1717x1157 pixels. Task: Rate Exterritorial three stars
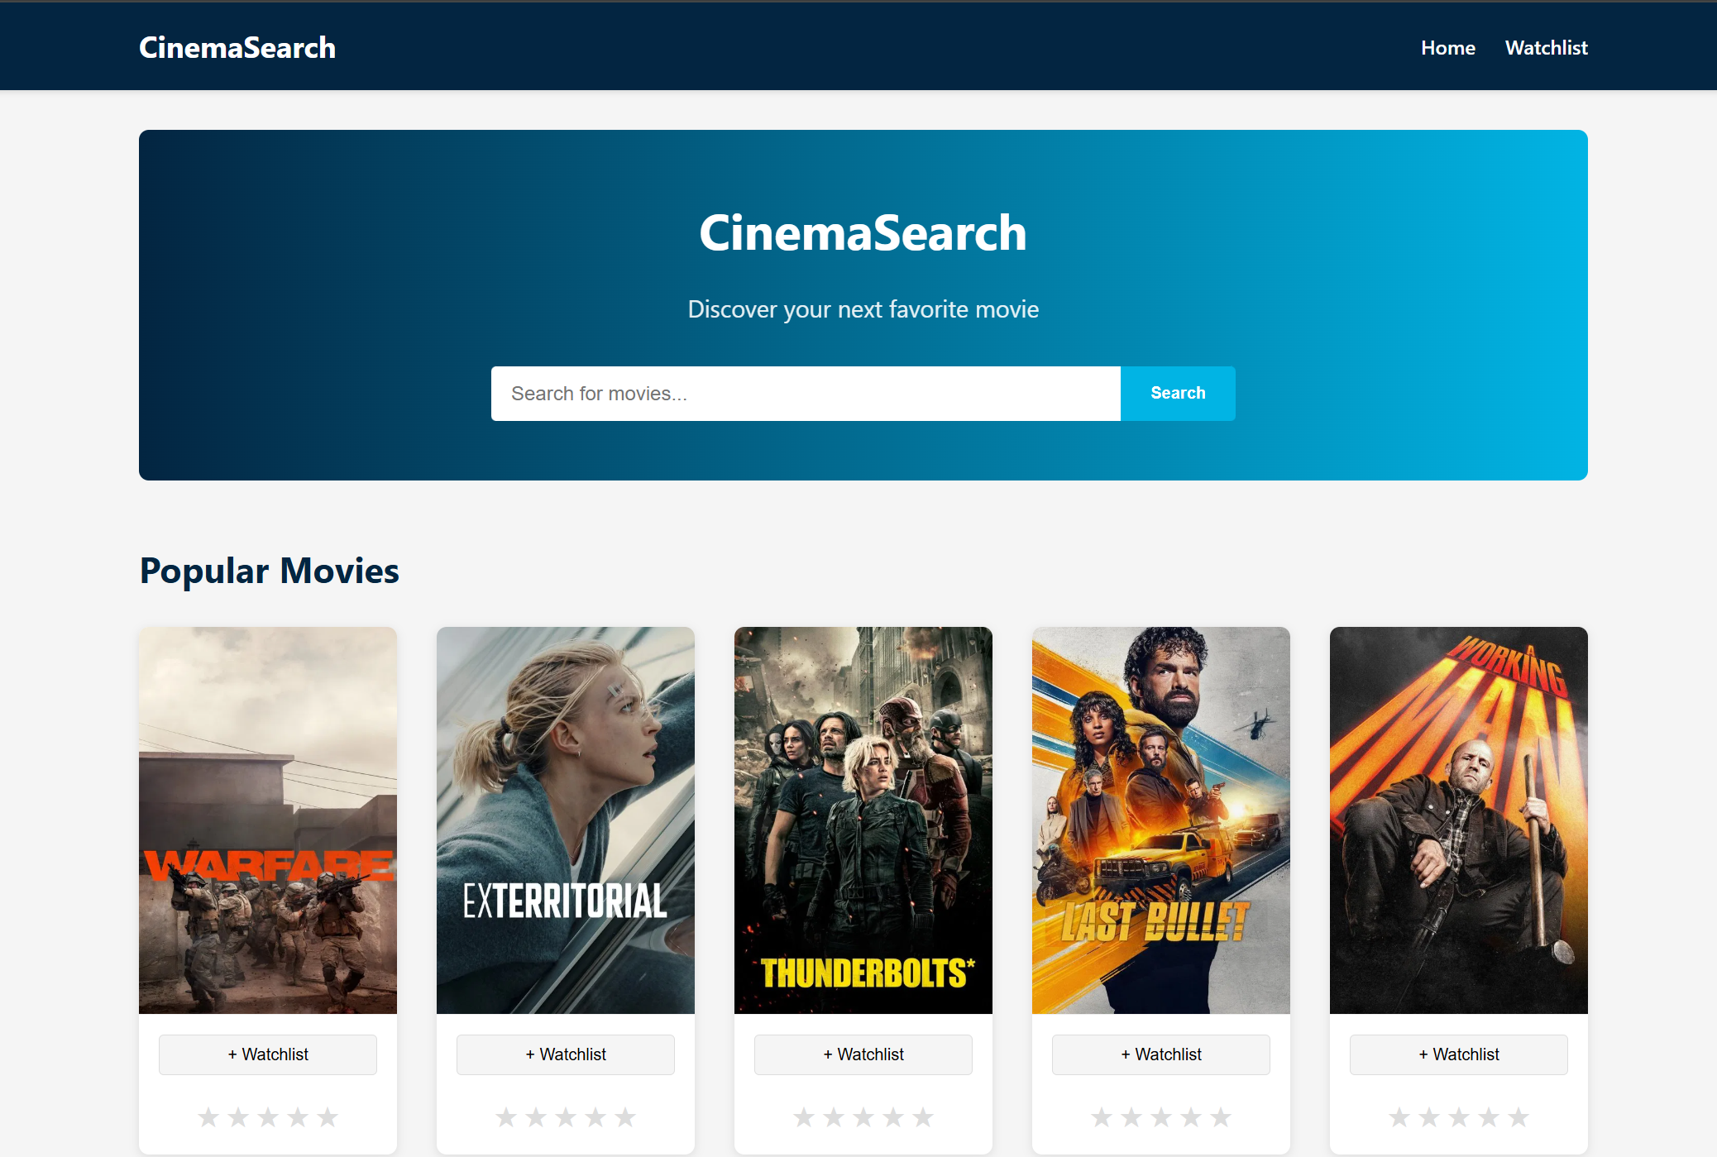pos(566,1117)
